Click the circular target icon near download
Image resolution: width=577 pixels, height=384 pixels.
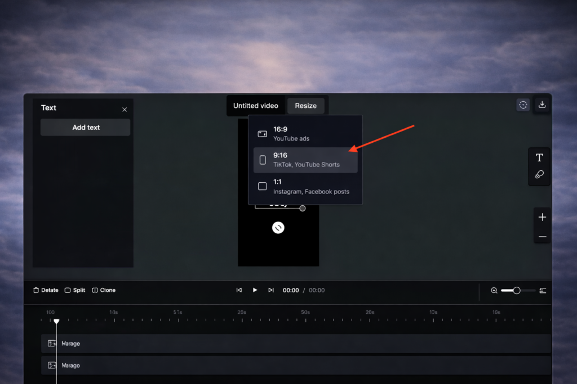(523, 105)
